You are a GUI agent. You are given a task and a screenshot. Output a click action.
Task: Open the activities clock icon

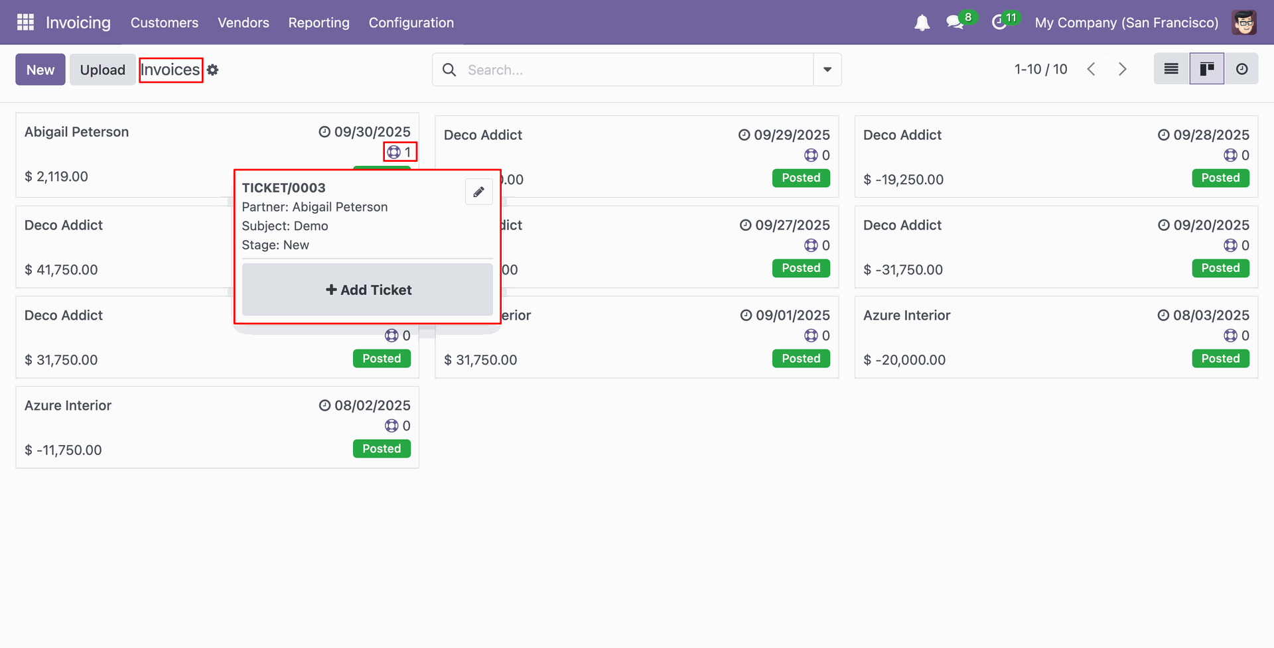999,23
